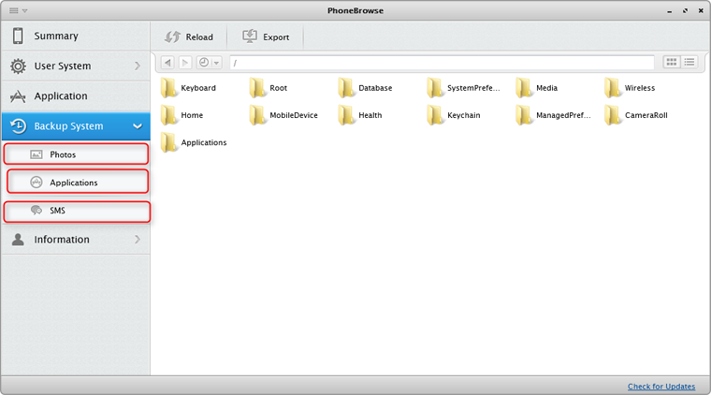Image resolution: width=711 pixels, height=395 pixels.
Task: Click the Check for Updates link
Action: click(660, 387)
